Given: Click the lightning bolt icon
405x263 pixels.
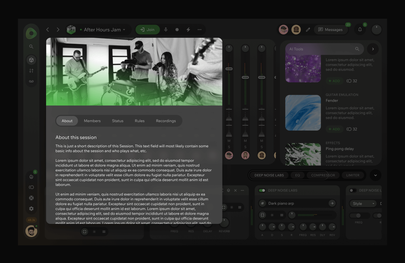Looking at the screenshot, I should [x=188, y=30].
